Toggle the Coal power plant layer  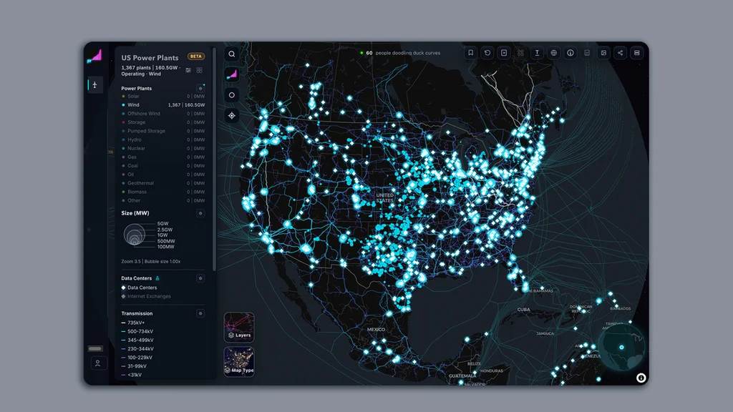(163, 166)
